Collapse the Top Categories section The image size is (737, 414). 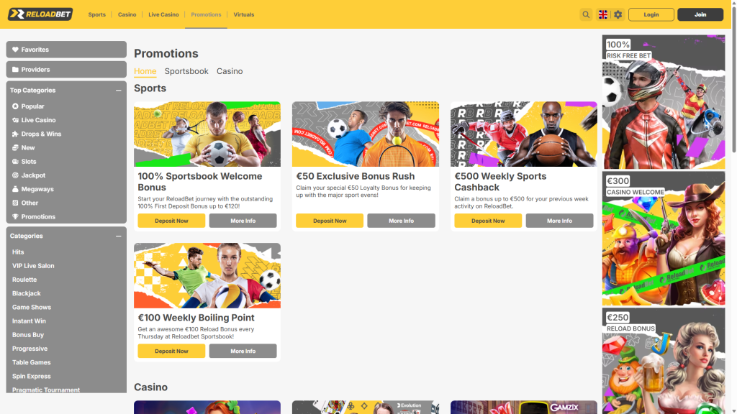119,90
